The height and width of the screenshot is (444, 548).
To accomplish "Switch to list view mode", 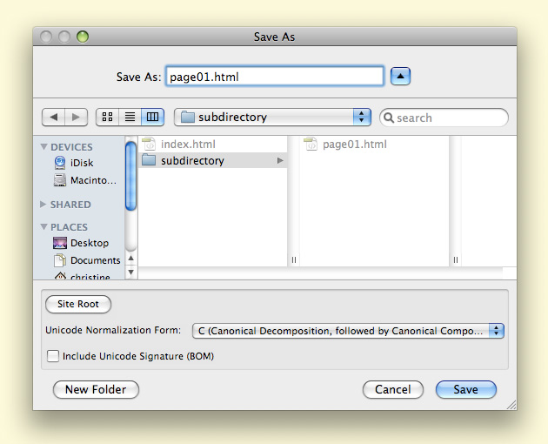I will [x=130, y=117].
